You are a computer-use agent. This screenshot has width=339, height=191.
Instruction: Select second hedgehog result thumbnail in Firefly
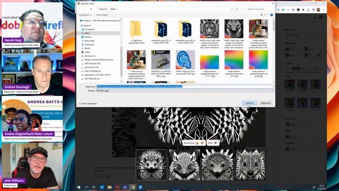(184, 164)
